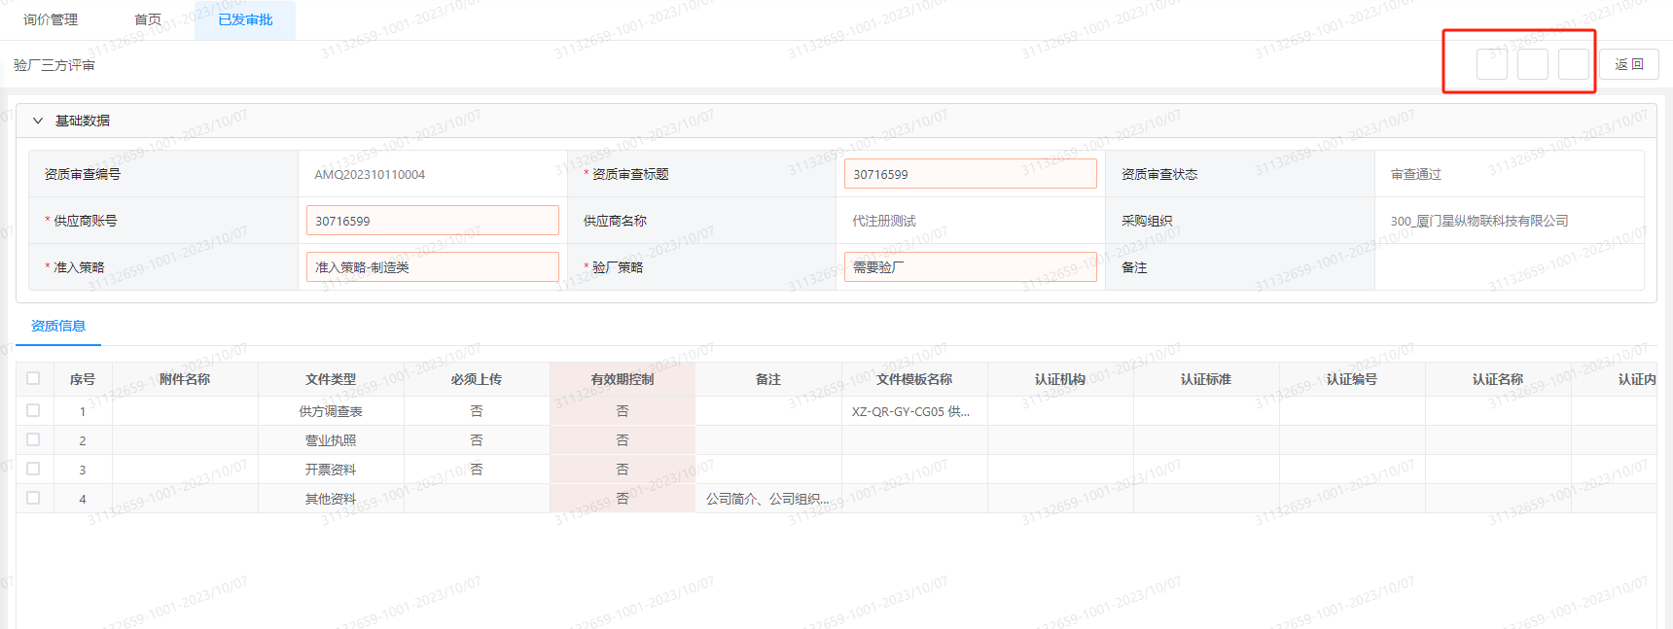This screenshot has height=629, width=1673.
Task: Check the box for row 3 开票资料
Action: click(x=33, y=469)
